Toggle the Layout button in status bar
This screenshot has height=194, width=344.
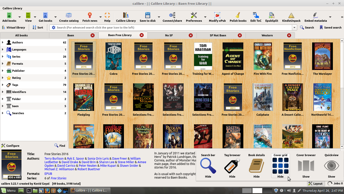coord(316,184)
